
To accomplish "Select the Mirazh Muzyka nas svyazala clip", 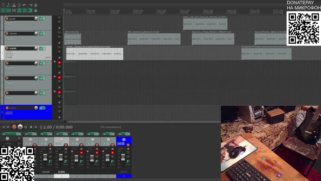I will (x=95, y=54).
